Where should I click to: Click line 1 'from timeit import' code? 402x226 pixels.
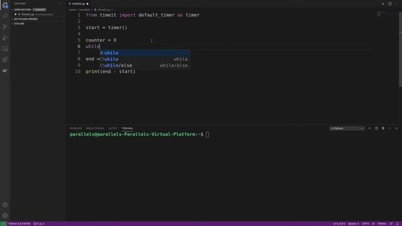point(143,15)
